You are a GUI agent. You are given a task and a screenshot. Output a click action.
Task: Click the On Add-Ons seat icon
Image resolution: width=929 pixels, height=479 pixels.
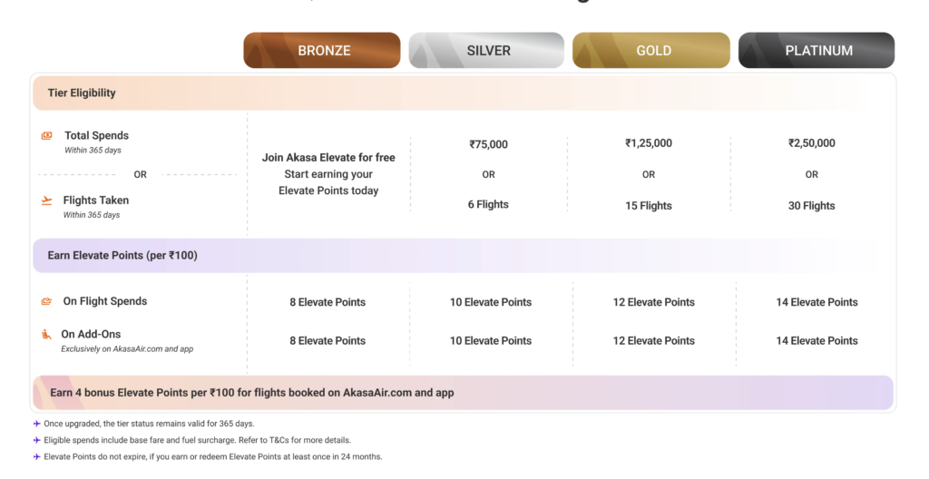(46, 335)
